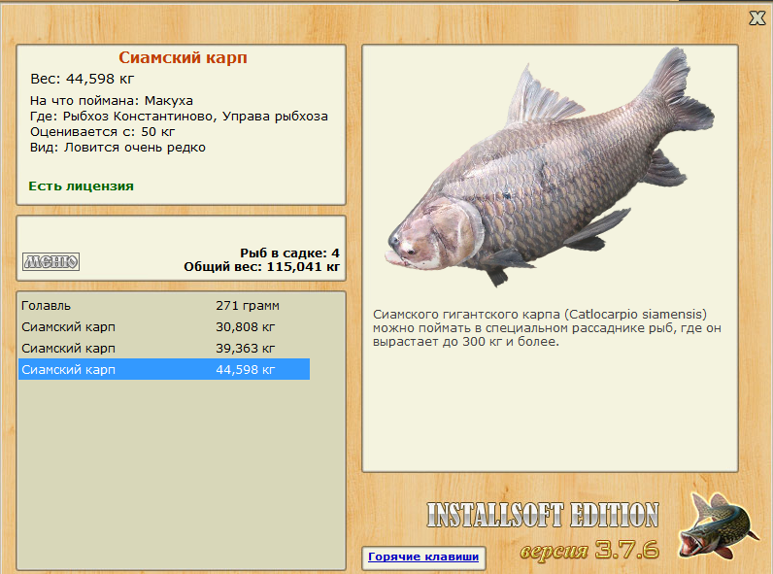Click the версия 3.7.6 label
This screenshot has height=574, width=773.
(x=589, y=550)
